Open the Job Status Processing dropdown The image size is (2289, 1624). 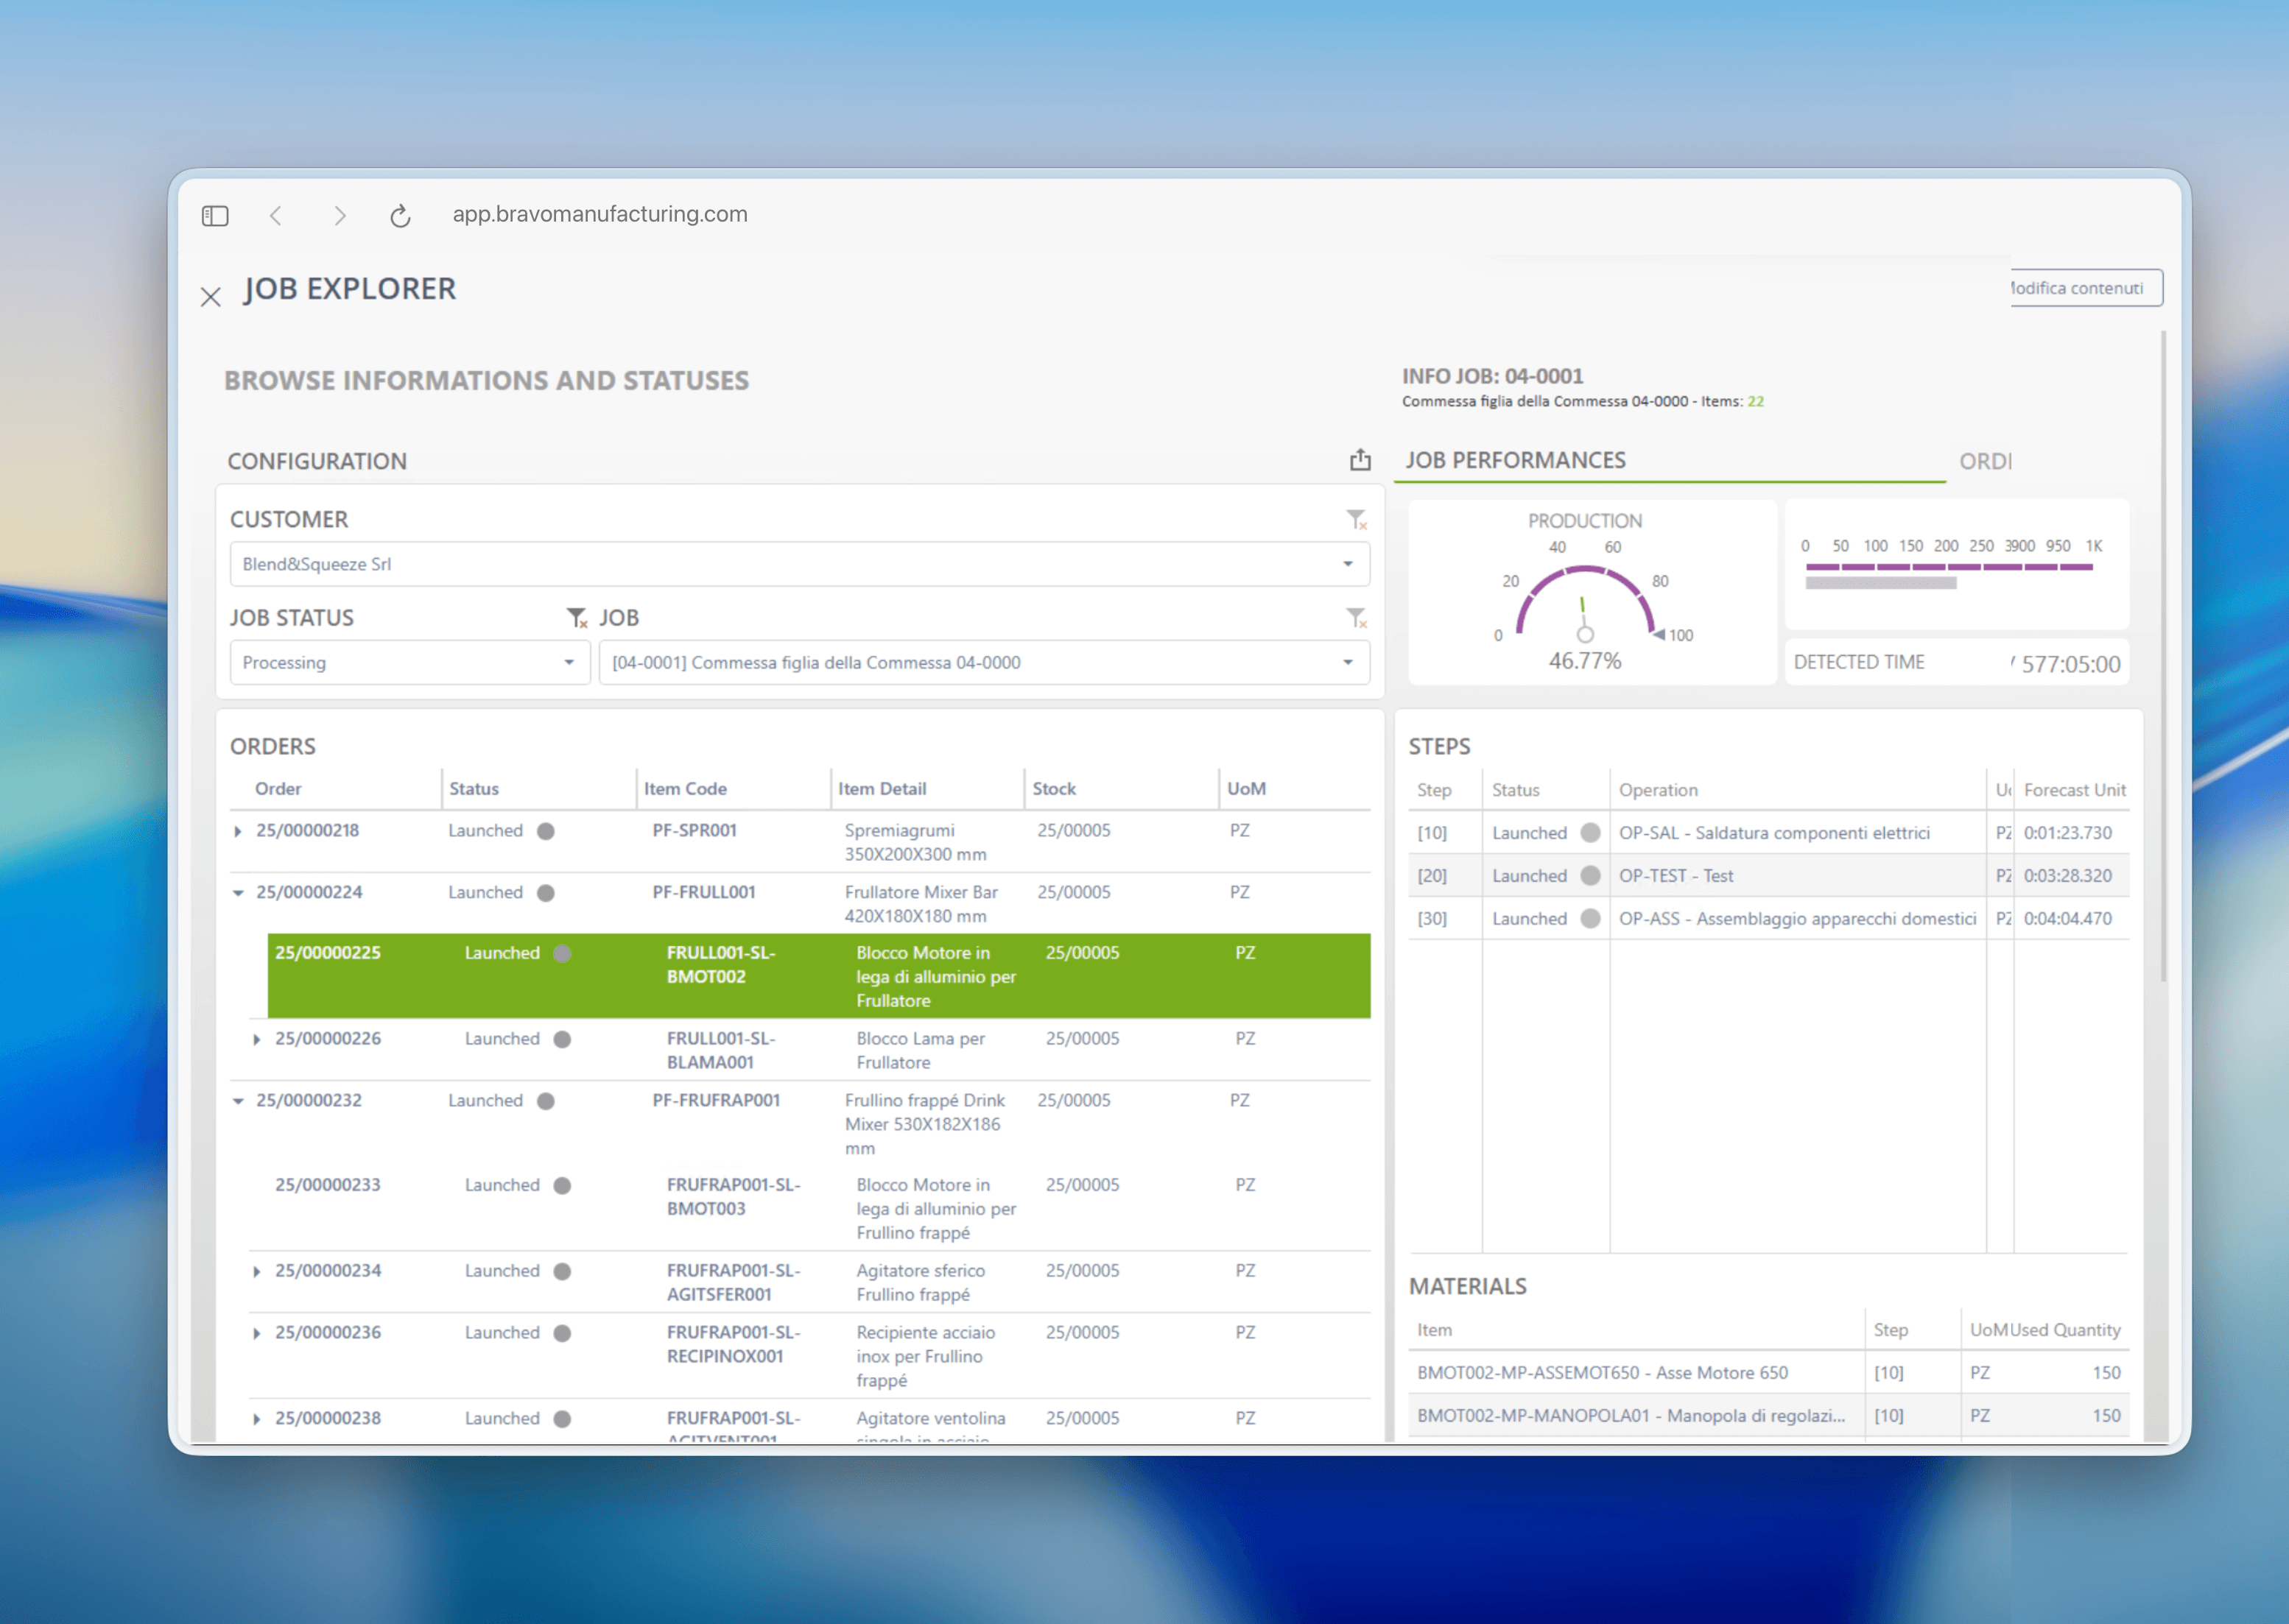(x=410, y=663)
